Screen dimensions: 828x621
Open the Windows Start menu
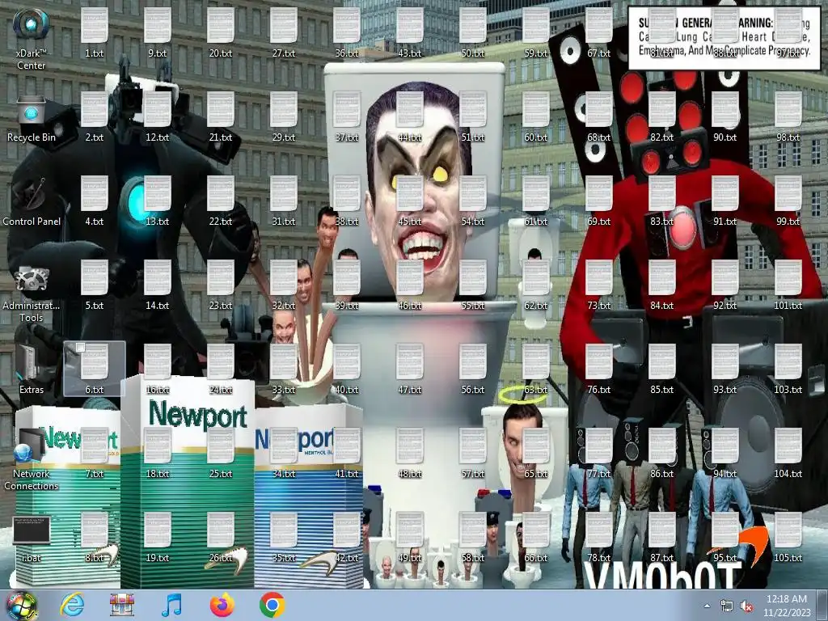point(22,605)
